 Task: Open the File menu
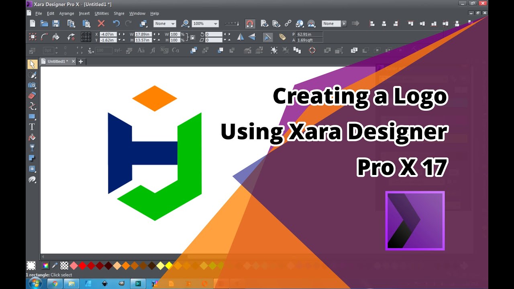click(x=39, y=13)
